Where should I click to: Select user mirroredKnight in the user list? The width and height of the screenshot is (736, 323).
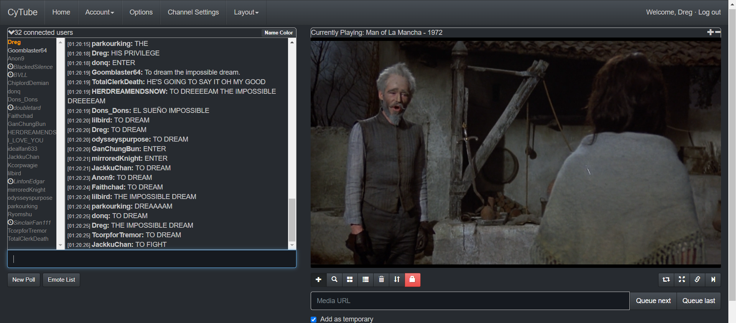click(26, 190)
